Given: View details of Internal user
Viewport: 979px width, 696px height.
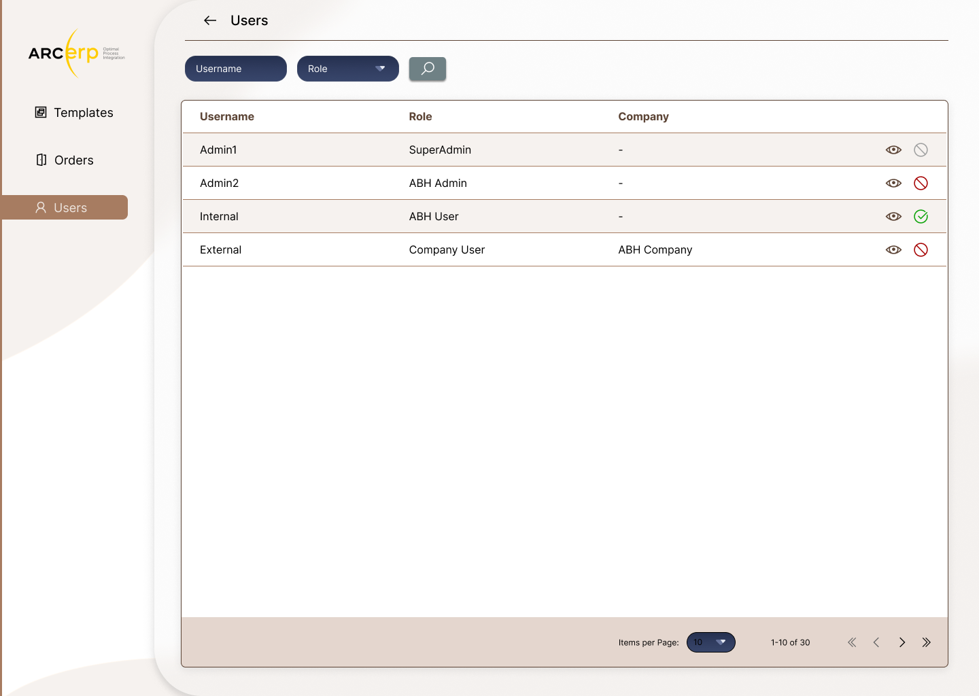Looking at the screenshot, I should (x=893, y=216).
